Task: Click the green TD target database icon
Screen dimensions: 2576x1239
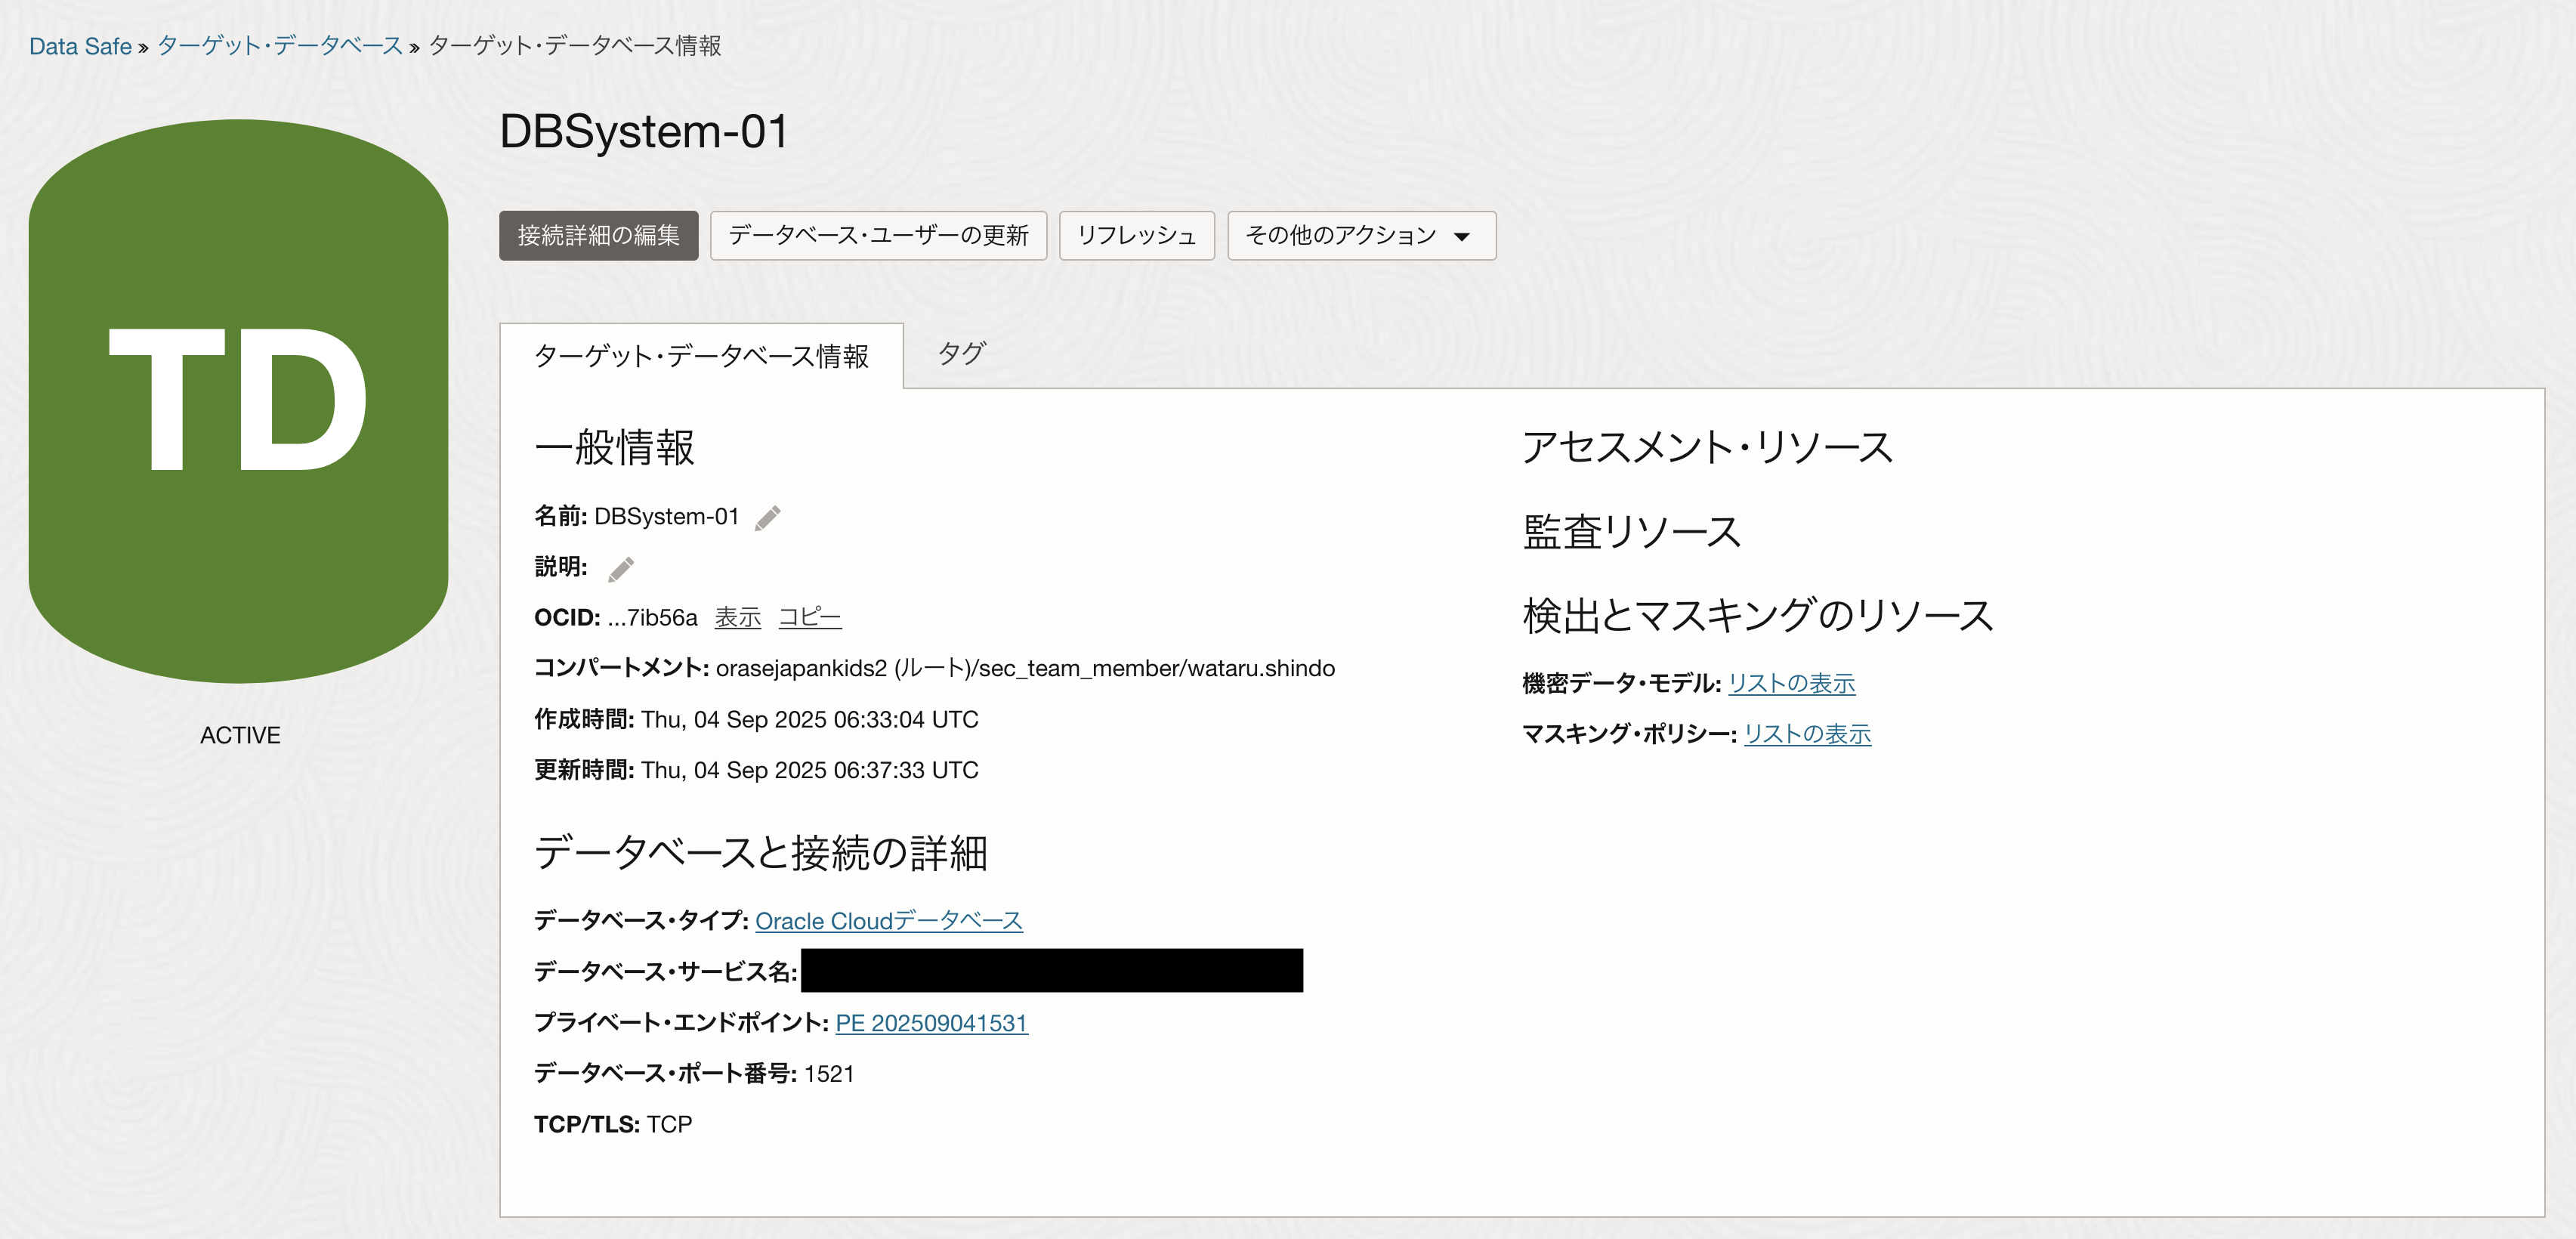Action: [238, 400]
